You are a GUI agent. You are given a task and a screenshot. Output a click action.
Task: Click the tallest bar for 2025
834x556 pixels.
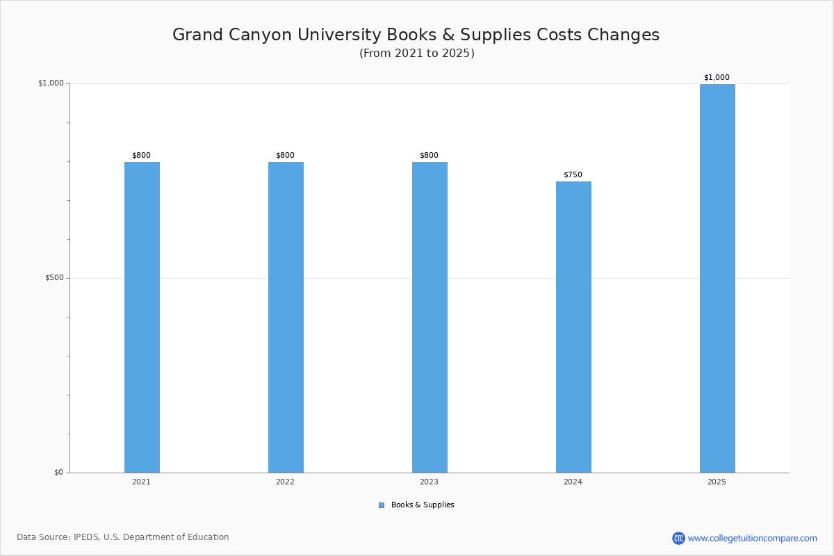click(717, 278)
